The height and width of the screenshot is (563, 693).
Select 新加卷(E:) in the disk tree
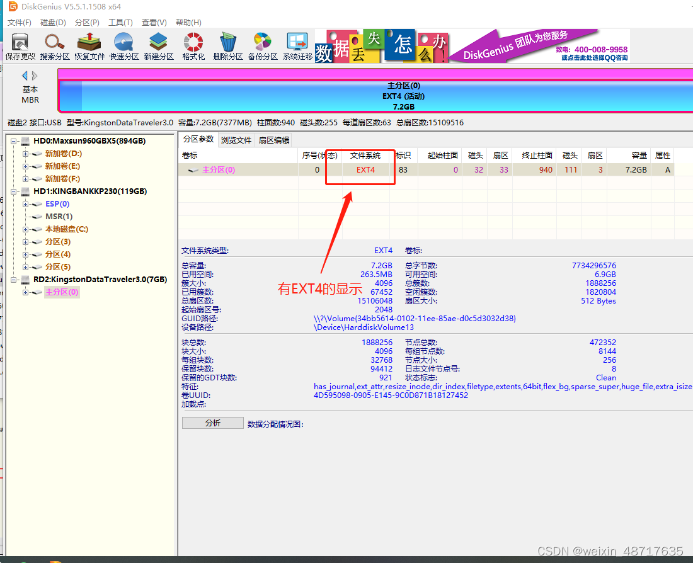pyautogui.click(x=62, y=166)
